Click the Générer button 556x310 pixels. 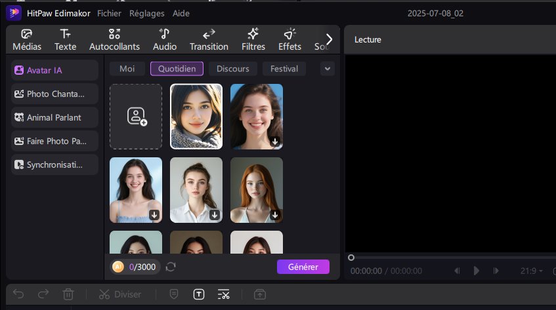tap(303, 267)
